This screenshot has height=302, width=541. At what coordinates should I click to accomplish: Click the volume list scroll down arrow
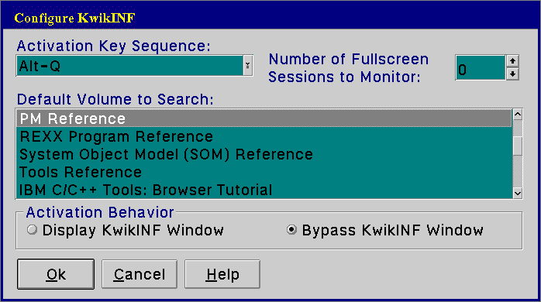[x=518, y=194]
